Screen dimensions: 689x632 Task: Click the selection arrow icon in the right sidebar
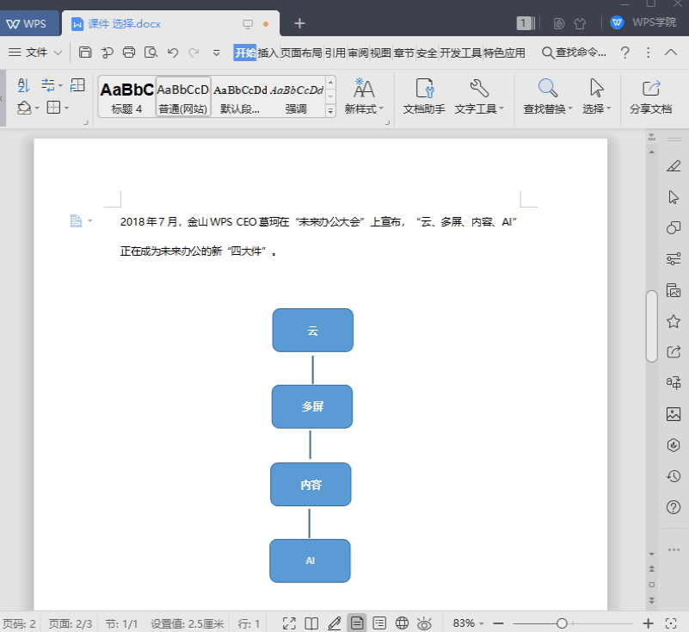674,197
